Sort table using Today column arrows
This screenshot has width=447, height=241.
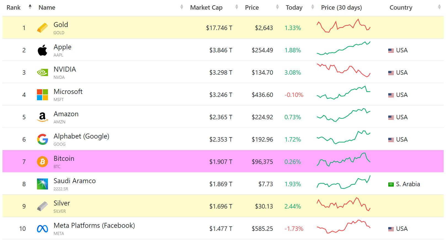coord(312,7)
